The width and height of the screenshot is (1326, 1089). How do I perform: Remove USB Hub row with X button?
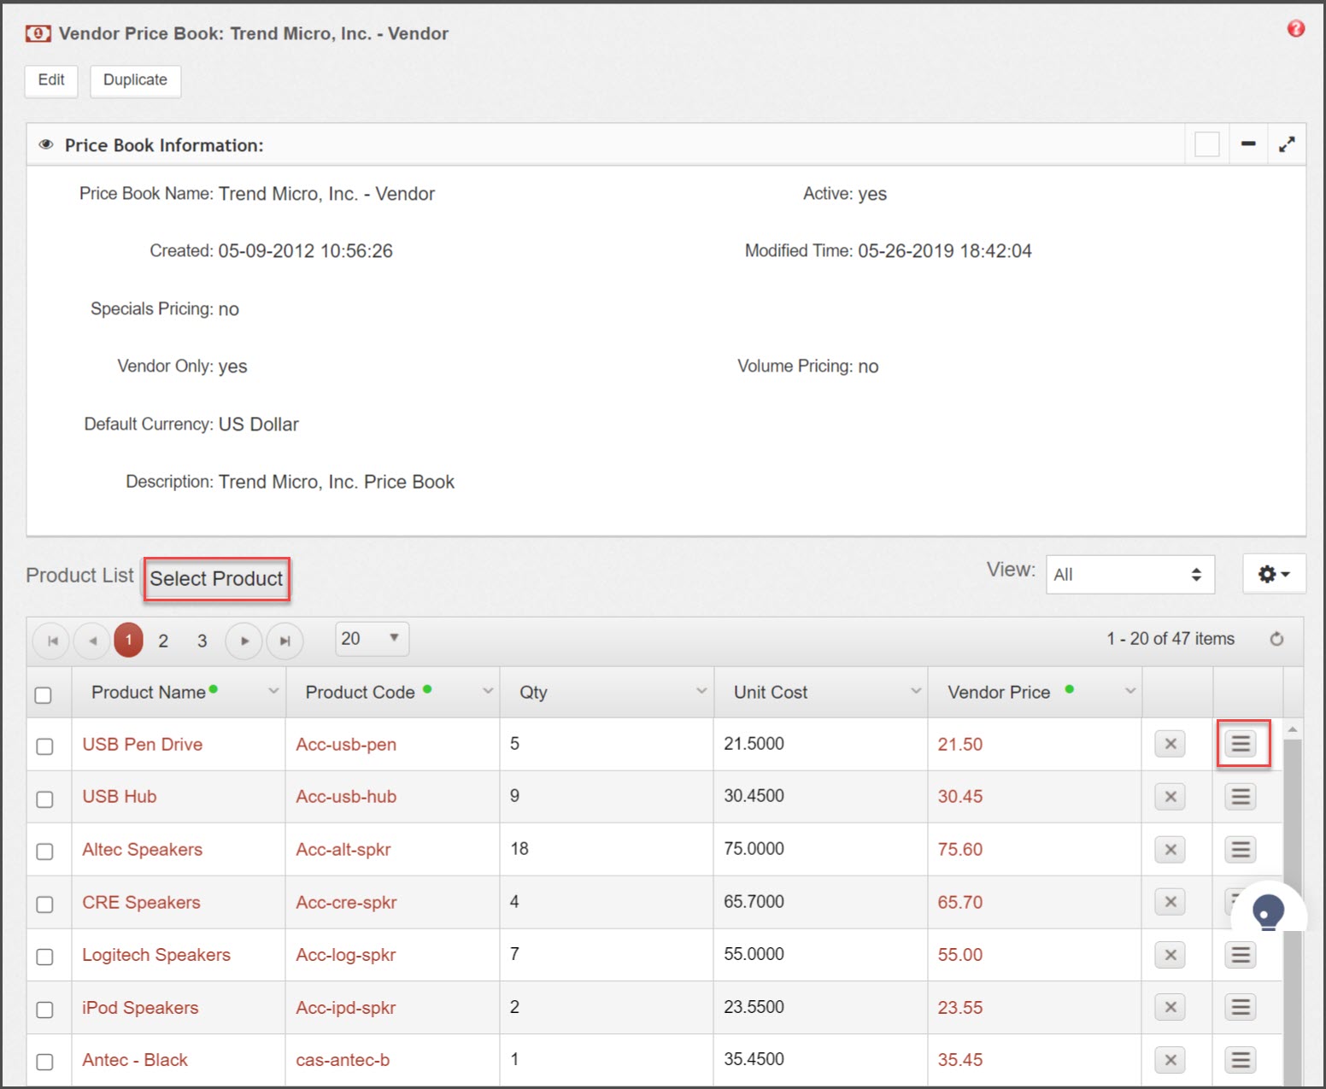pyautogui.click(x=1170, y=797)
